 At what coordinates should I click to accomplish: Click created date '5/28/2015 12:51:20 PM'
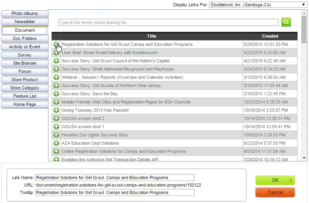pos(265,44)
